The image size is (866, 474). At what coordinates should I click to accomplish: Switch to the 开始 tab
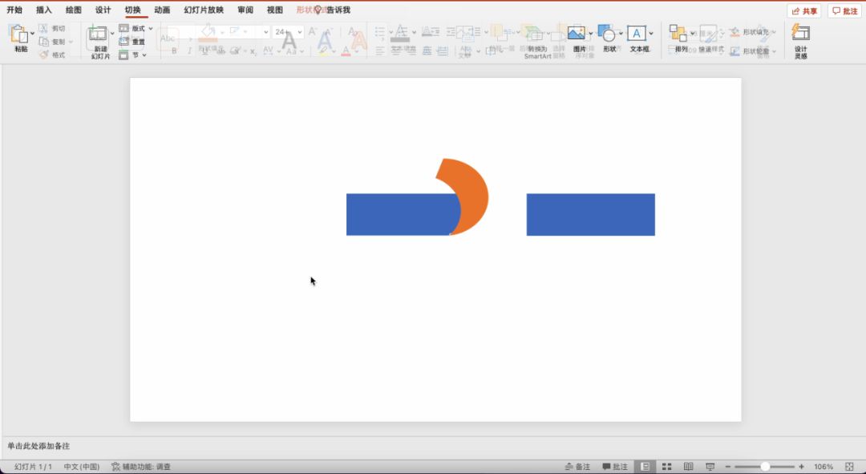(14, 10)
